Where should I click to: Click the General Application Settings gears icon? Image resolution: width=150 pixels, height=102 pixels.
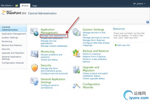coord(34,81)
